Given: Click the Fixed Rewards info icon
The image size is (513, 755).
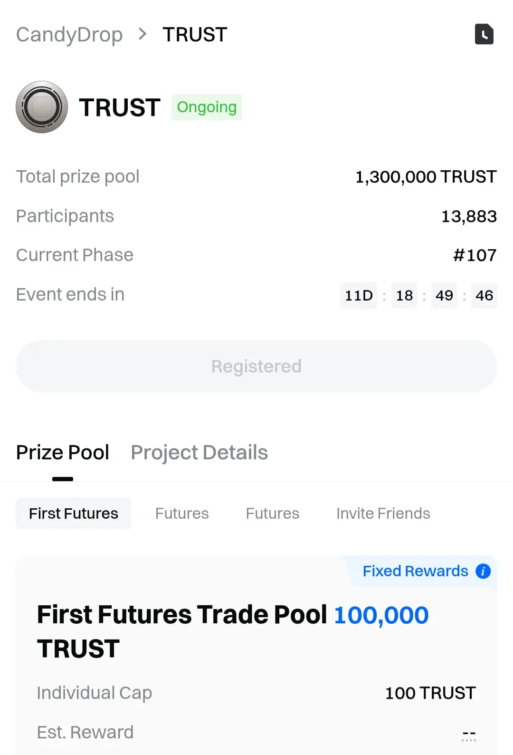Looking at the screenshot, I should (x=483, y=571).
